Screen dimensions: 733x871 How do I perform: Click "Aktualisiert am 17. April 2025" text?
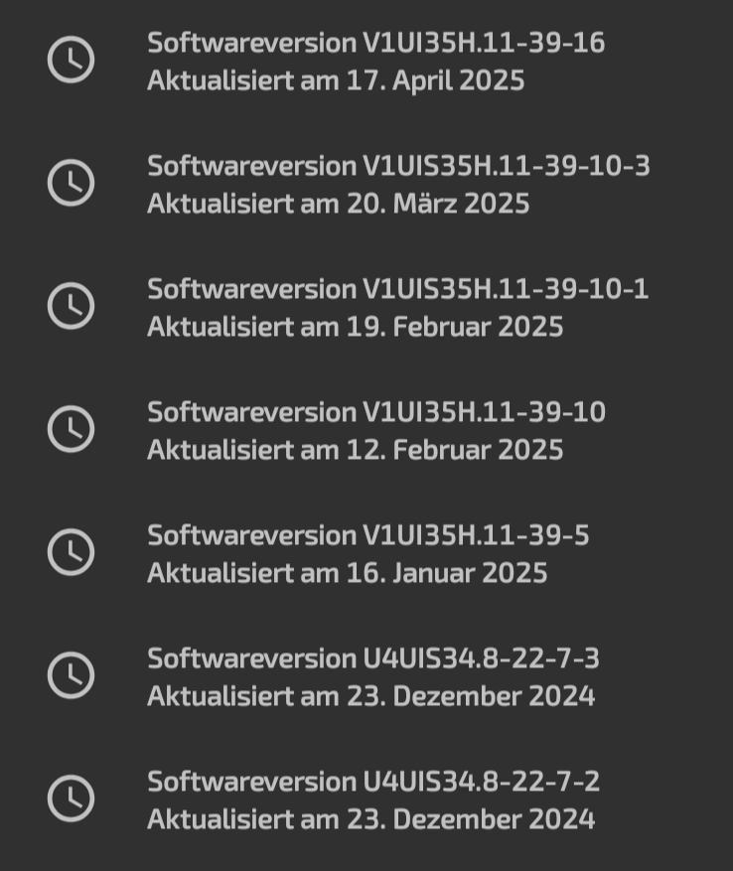tap(336, 80)
